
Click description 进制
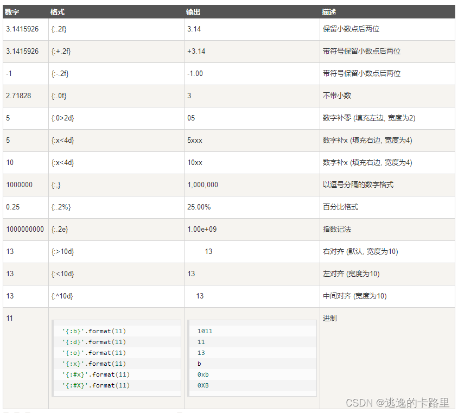point(330,318)
